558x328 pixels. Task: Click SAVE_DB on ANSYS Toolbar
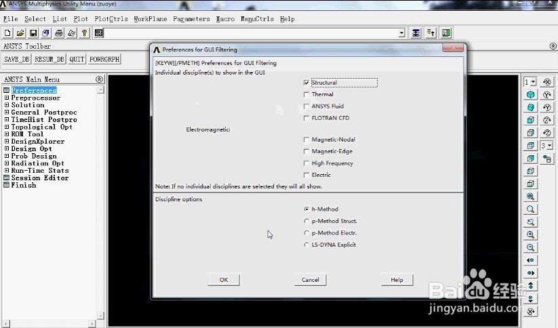pyautogui.click(x=17, y=59)
